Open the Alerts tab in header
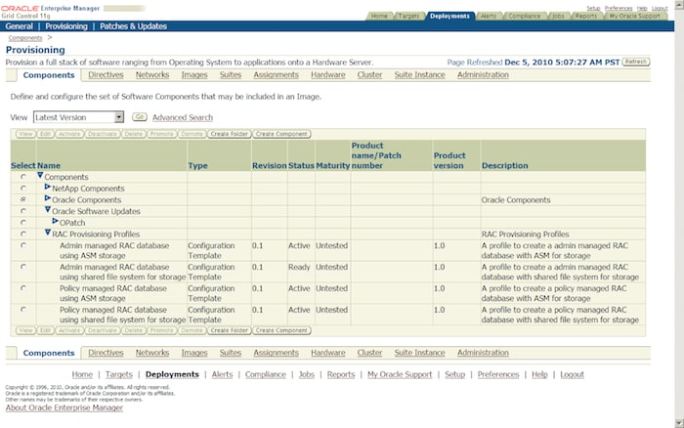Viewport: 684px width, 428px height. (x=489, y=17)
